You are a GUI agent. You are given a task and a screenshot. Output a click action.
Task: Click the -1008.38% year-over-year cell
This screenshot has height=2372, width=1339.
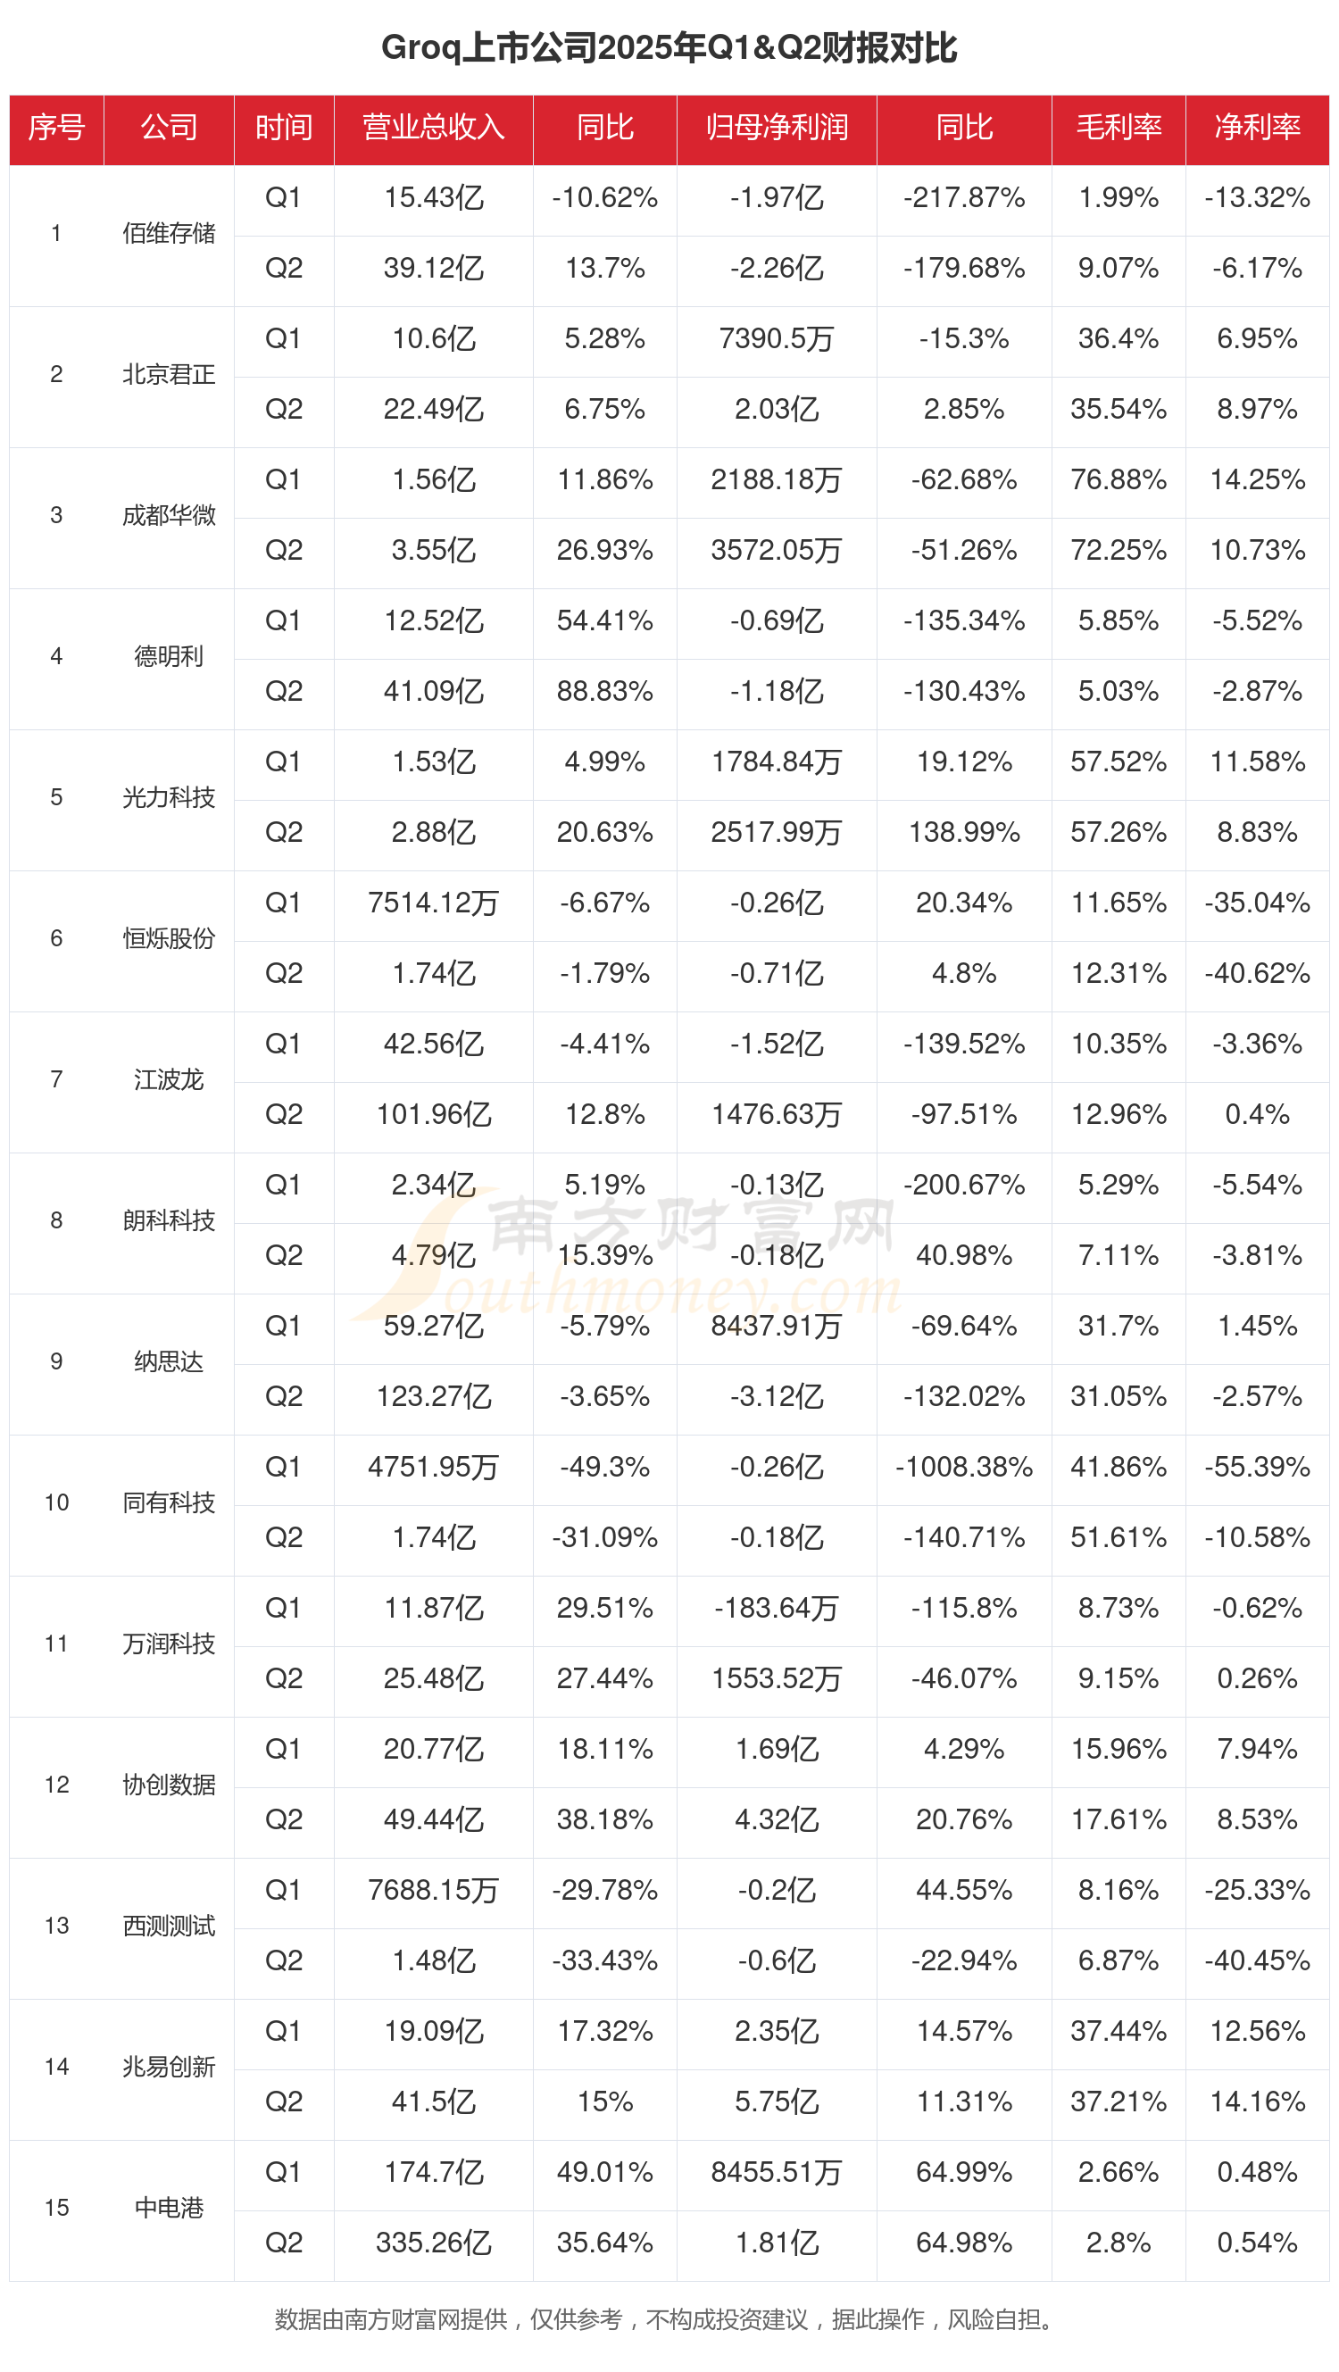[x=963, y=1467]
